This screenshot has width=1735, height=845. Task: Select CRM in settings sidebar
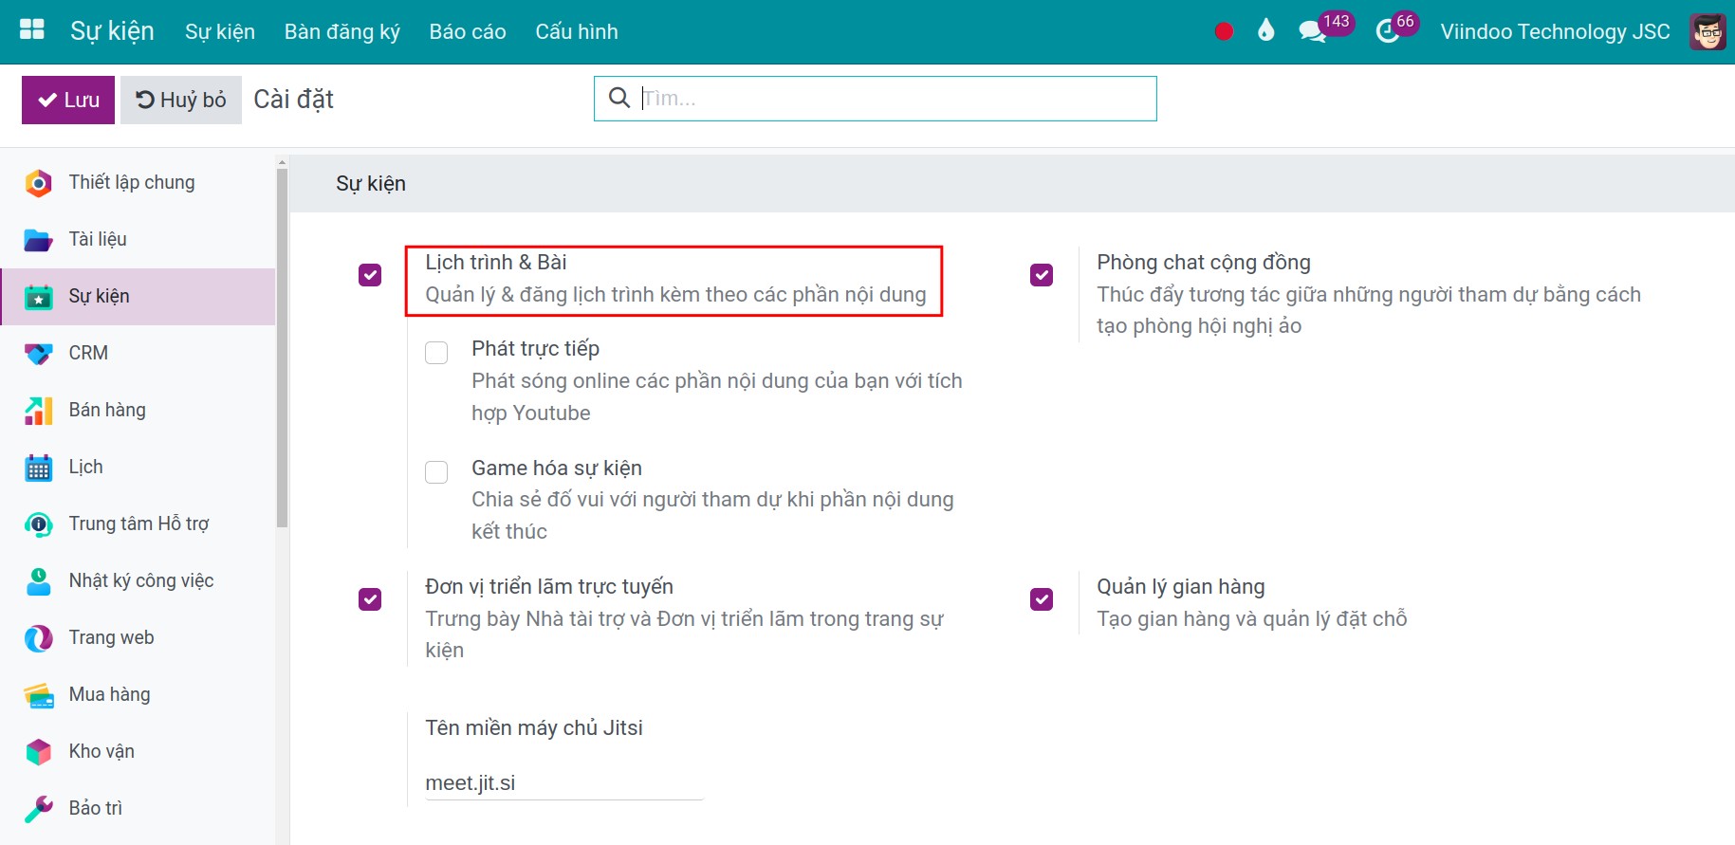point(138,354)
